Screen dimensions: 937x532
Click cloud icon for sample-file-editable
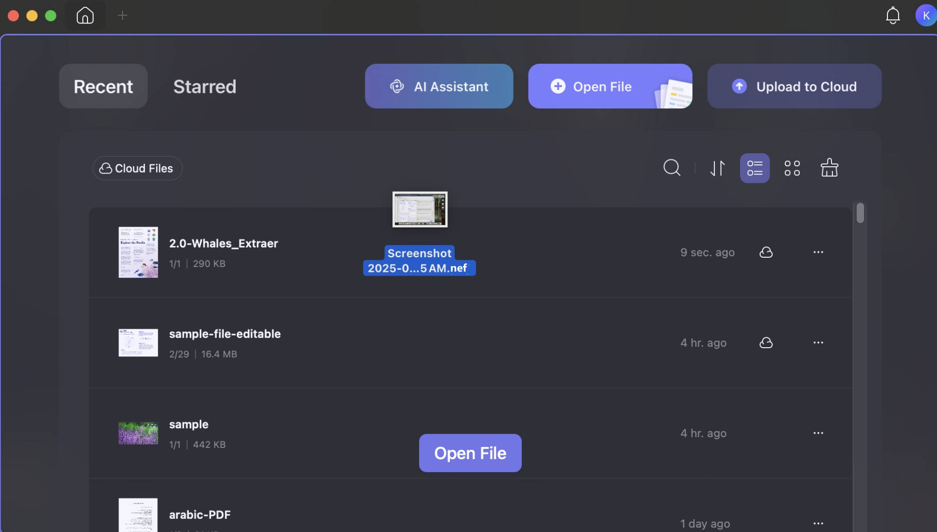[766, 343]
